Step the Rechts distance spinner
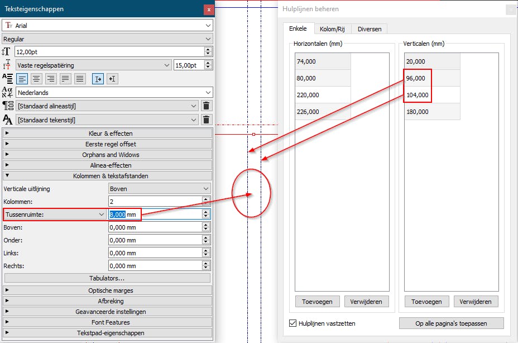 [206, 266]
